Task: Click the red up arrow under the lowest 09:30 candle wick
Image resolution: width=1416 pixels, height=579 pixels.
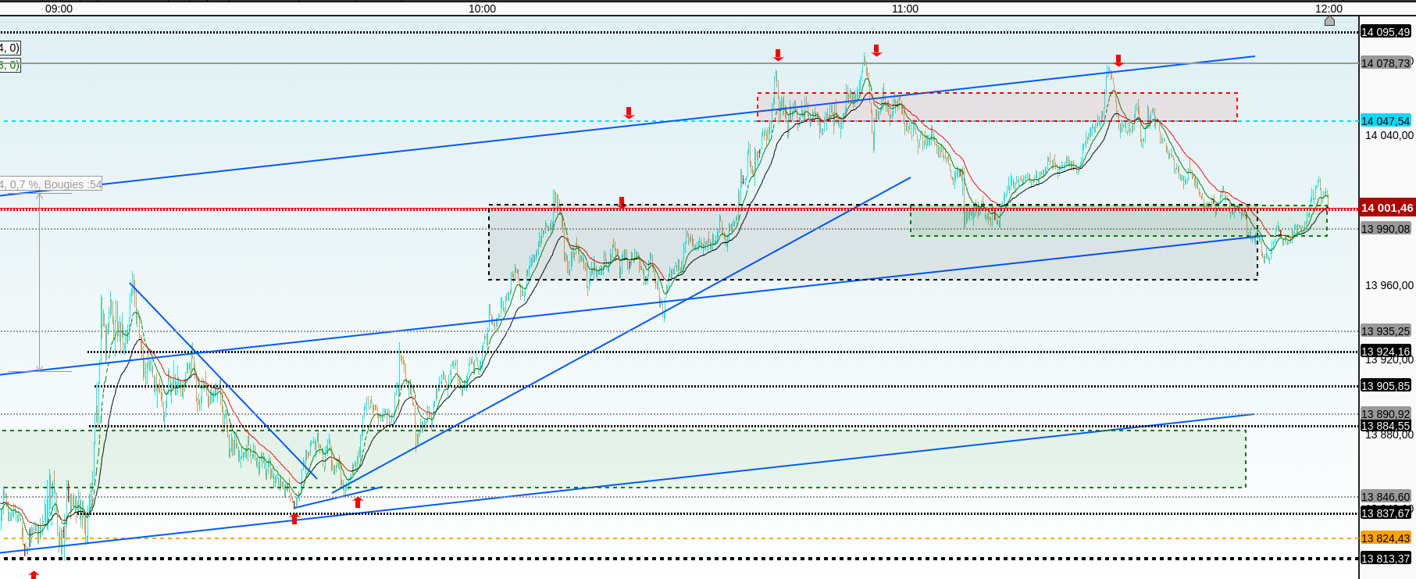Action: pos(294,518)
